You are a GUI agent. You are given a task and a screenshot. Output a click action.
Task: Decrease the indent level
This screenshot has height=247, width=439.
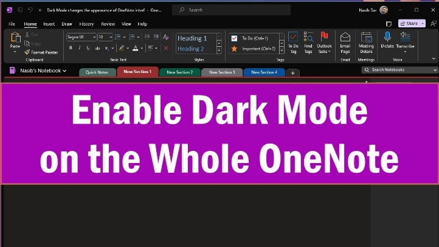tap(147, 37)
